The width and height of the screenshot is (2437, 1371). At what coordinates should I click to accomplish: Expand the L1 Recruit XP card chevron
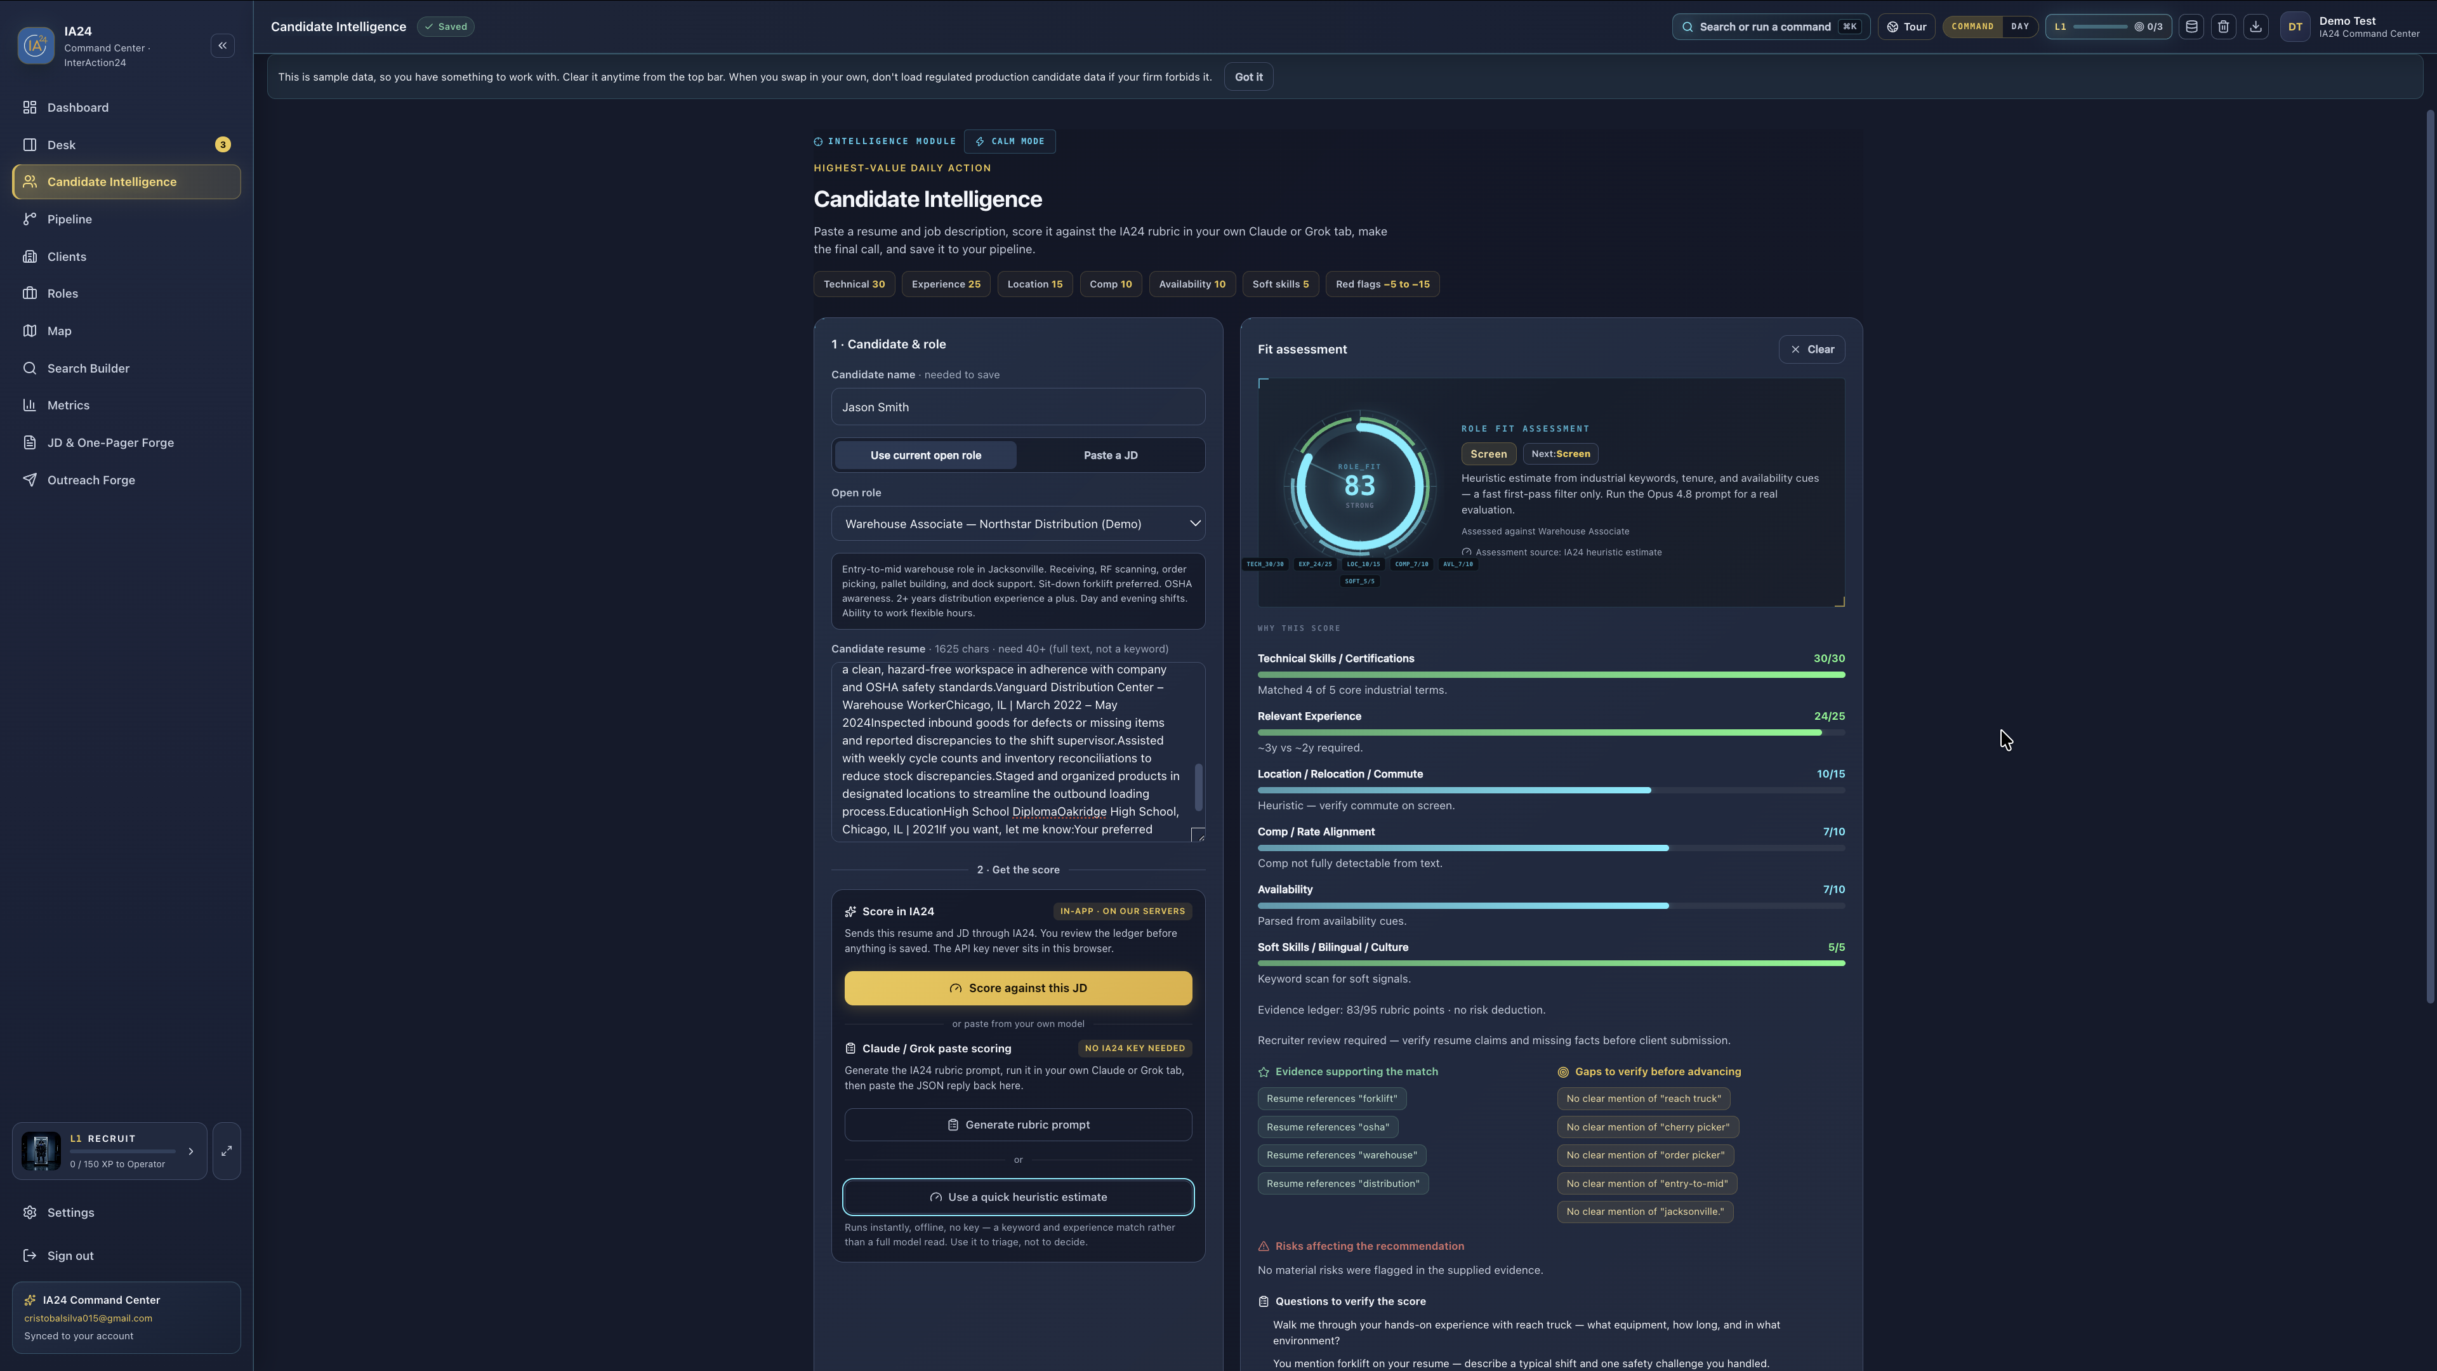click(x=191, y=1151)
